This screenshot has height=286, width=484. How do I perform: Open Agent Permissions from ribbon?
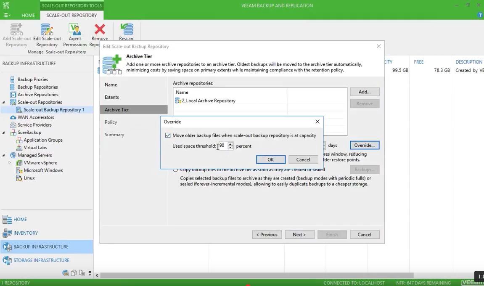pos(75,35)
